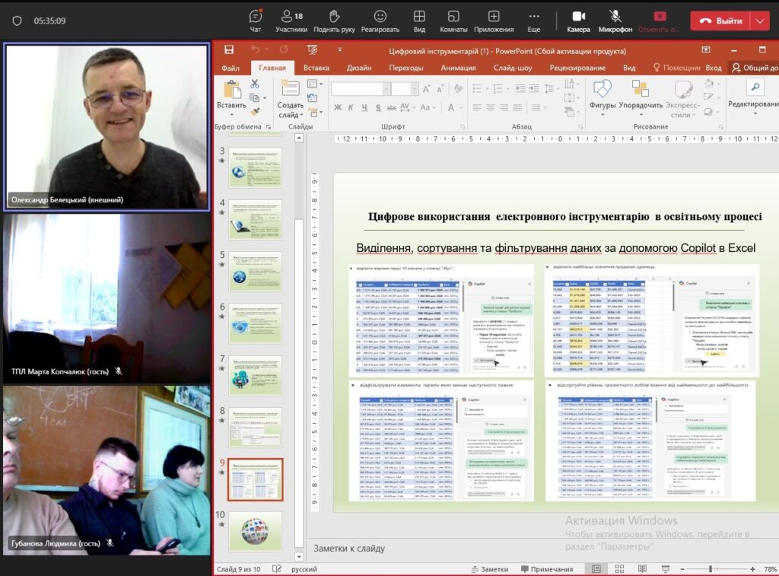Toggle the camera in Teams
This screenshot has height=576, width=779.
point(578,21)
